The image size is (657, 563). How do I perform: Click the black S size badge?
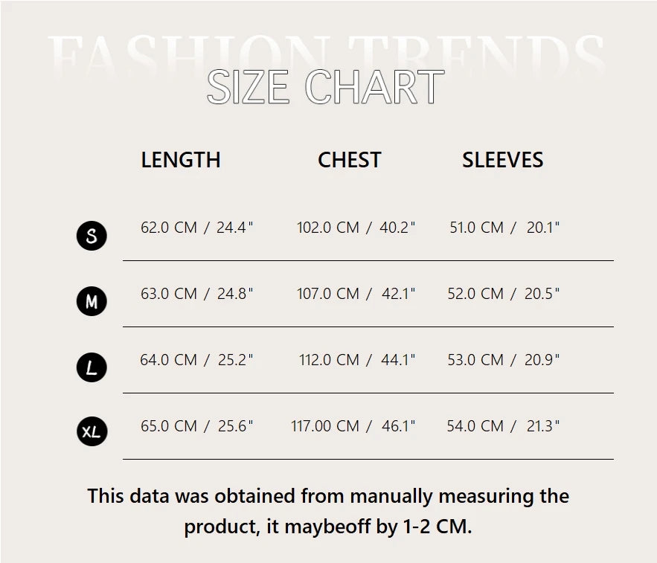pyautogui.click(x=92, y=236)
